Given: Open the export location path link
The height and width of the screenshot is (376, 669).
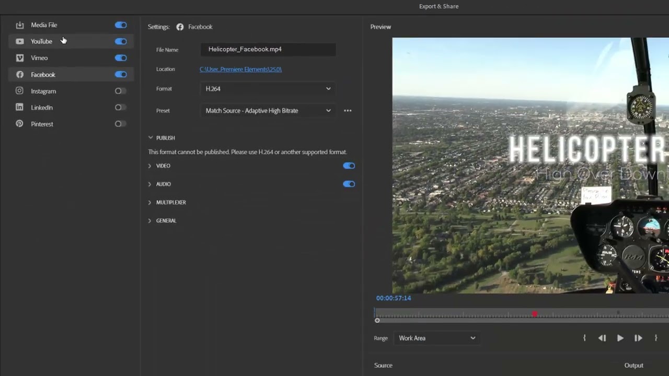Looking at the screenshot, I should pos(240,69).
